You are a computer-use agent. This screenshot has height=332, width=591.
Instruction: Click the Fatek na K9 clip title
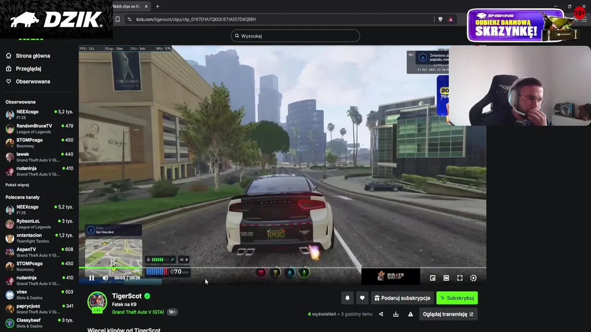coord(124,304)
